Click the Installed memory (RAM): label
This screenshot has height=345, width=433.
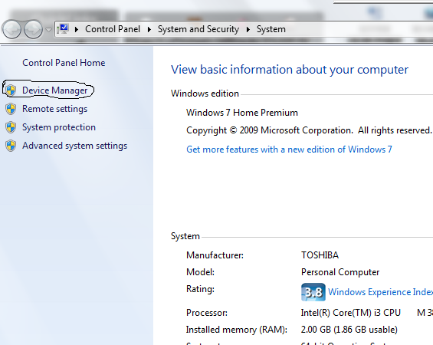click(237, 330)
